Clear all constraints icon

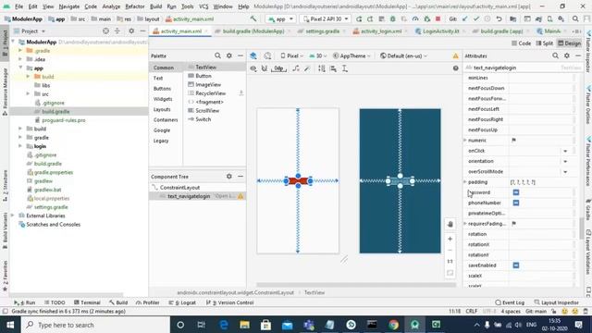296,68
